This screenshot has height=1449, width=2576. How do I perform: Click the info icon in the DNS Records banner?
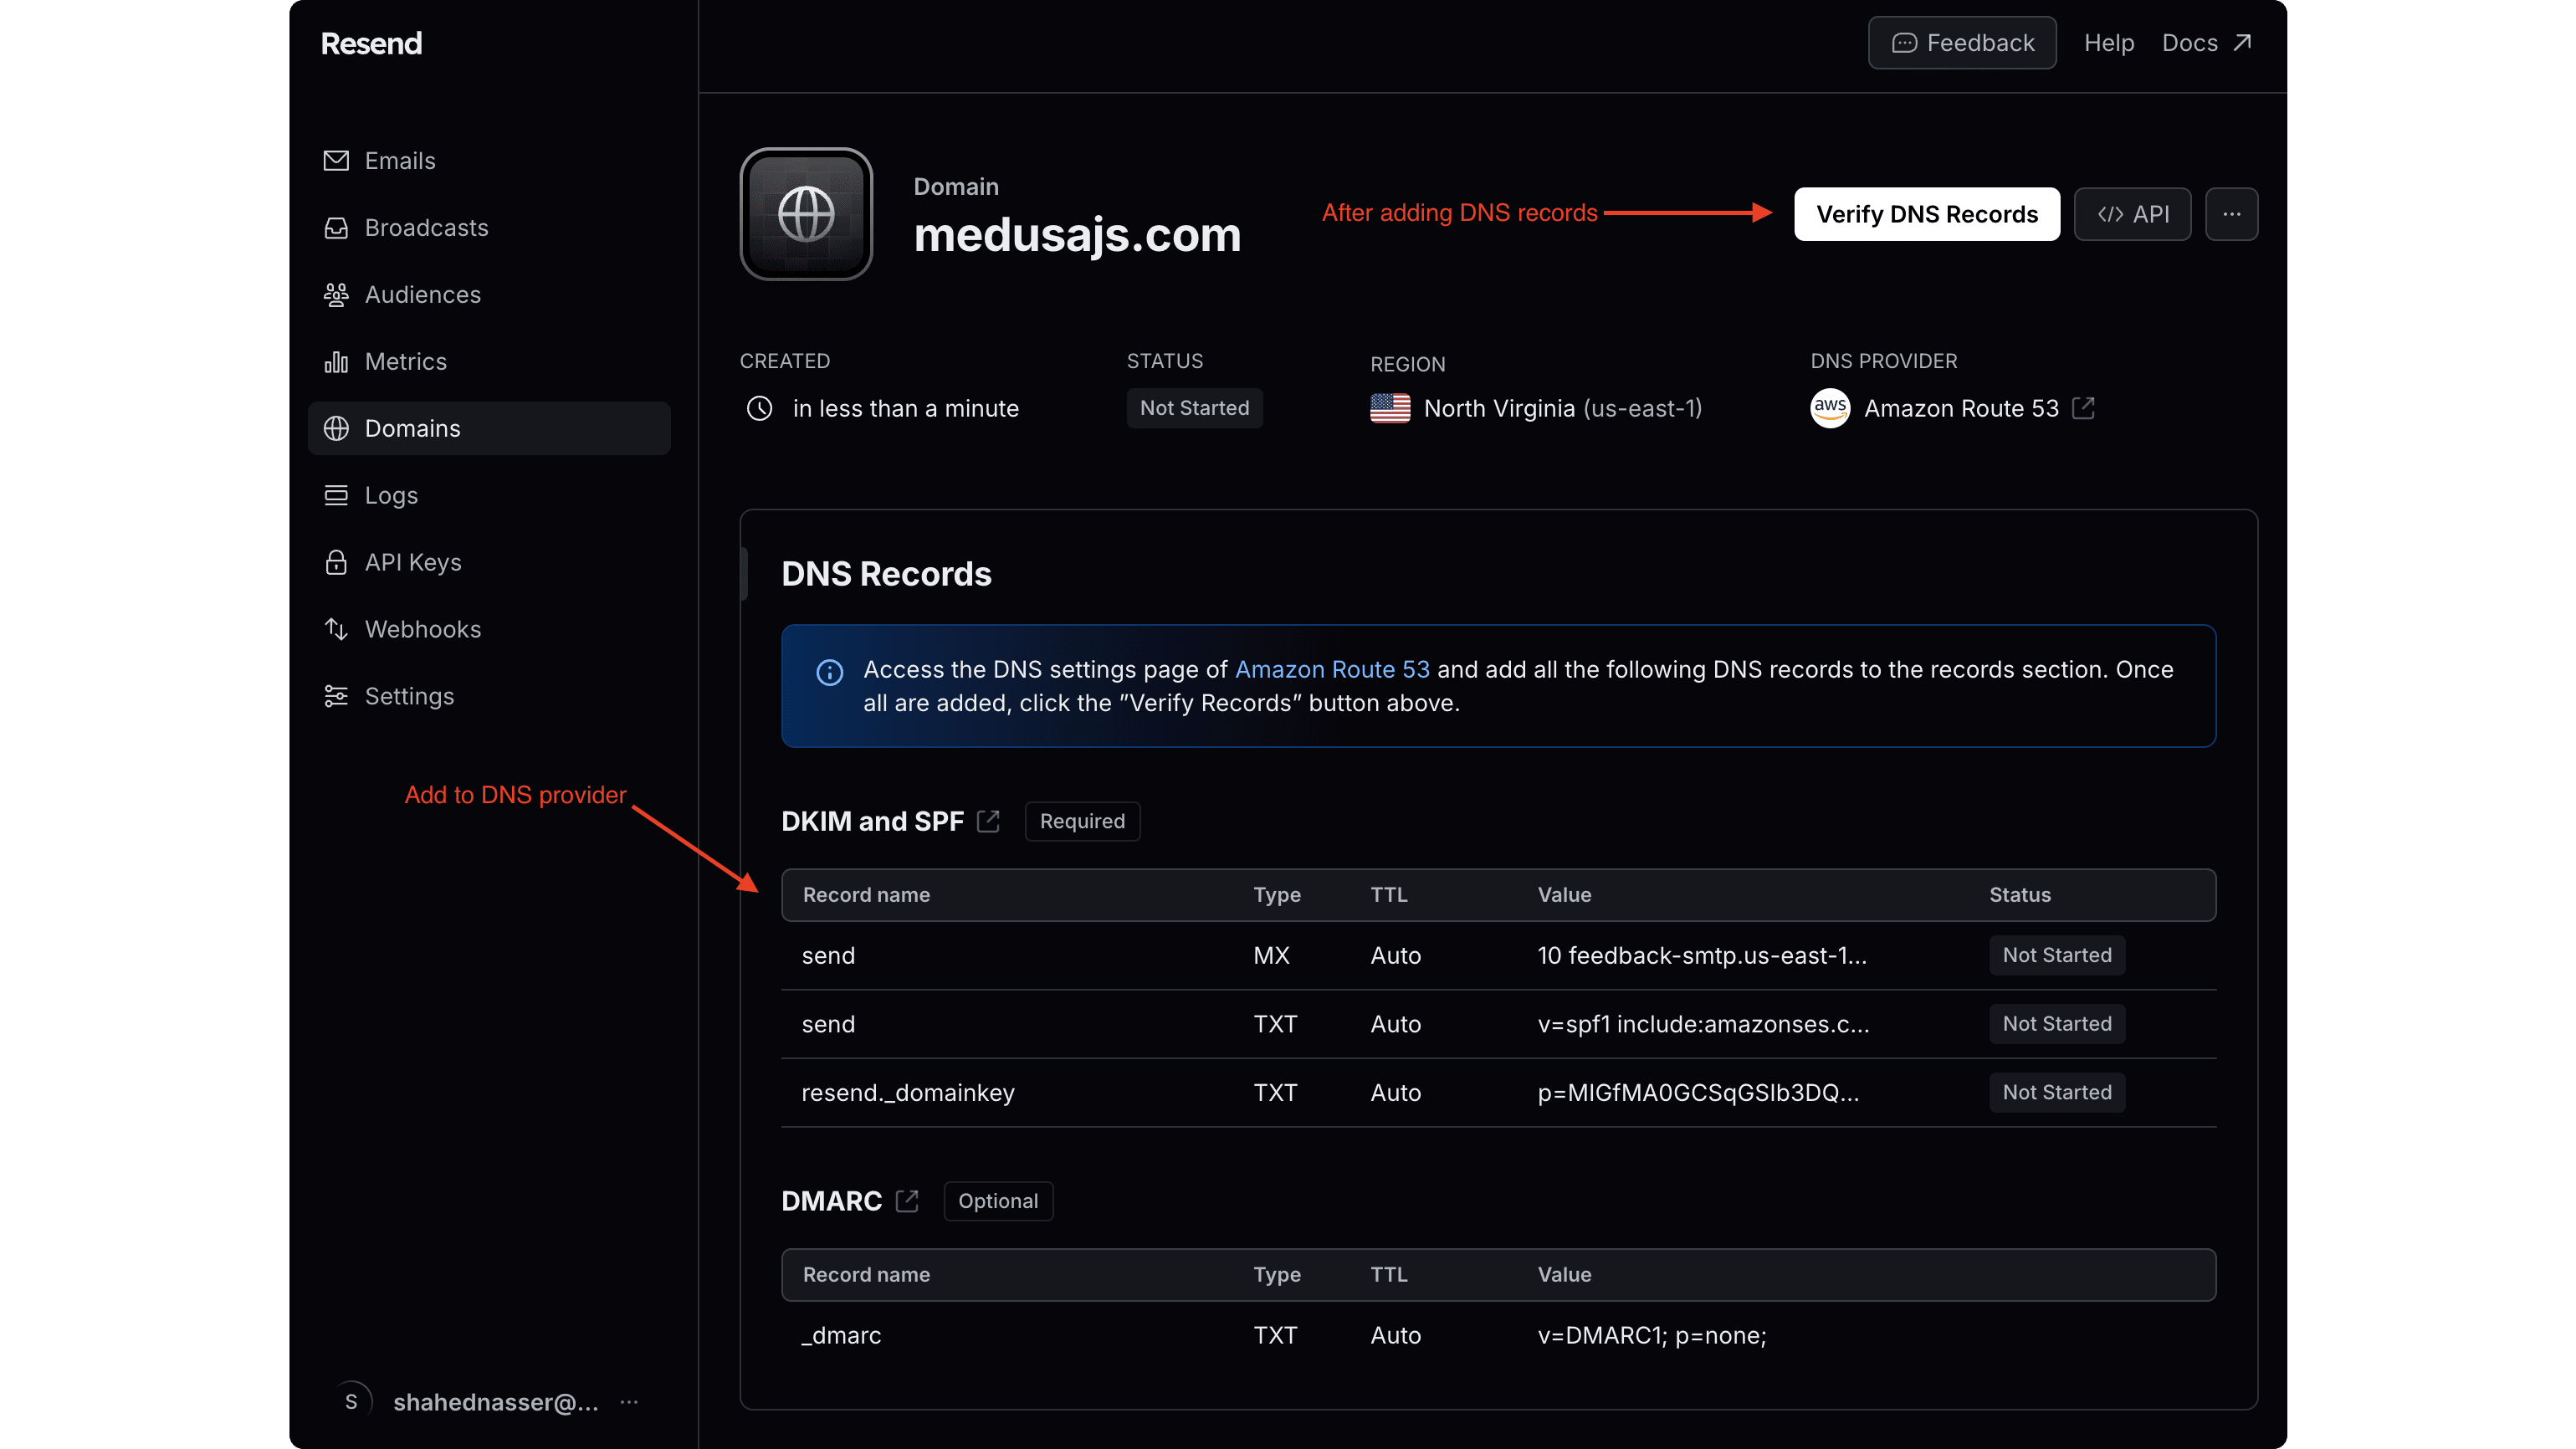[x=829, y=672]
